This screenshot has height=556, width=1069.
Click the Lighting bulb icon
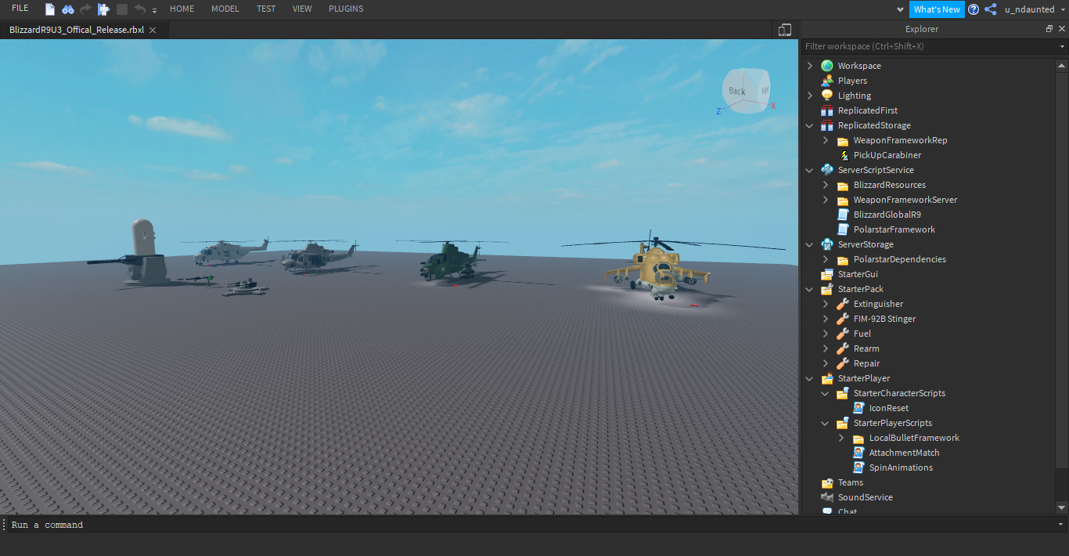[x=827, y=96]
